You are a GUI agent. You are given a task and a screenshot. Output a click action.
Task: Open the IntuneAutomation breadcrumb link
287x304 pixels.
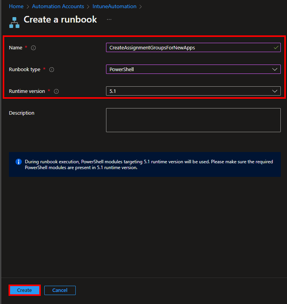pos(114,6)
